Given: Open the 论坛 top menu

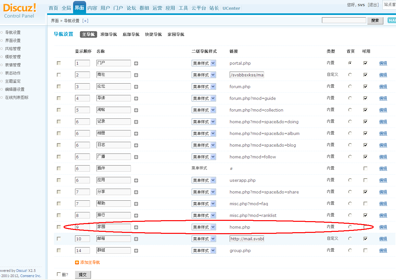Looking at the screenshot, I should click(x=131, y=8).
